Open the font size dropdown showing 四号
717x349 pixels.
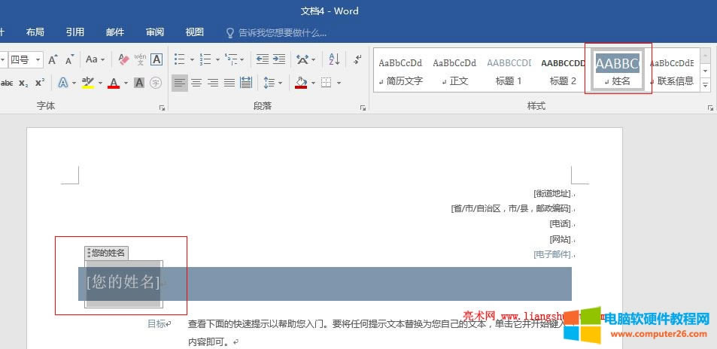37,59
